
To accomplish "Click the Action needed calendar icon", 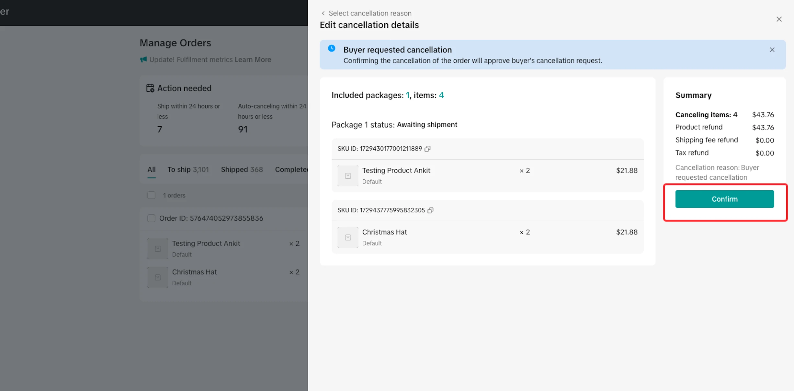I will coord(150,88).
